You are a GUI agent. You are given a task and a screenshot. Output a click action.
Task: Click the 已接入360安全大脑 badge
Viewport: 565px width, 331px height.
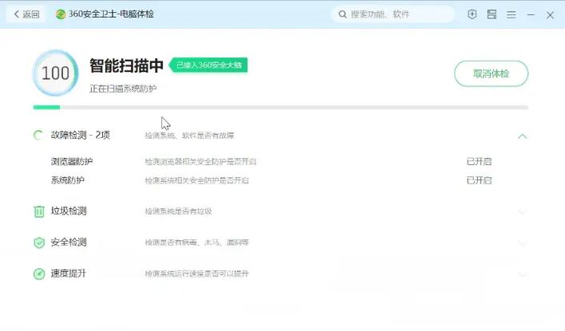point(208,65)
